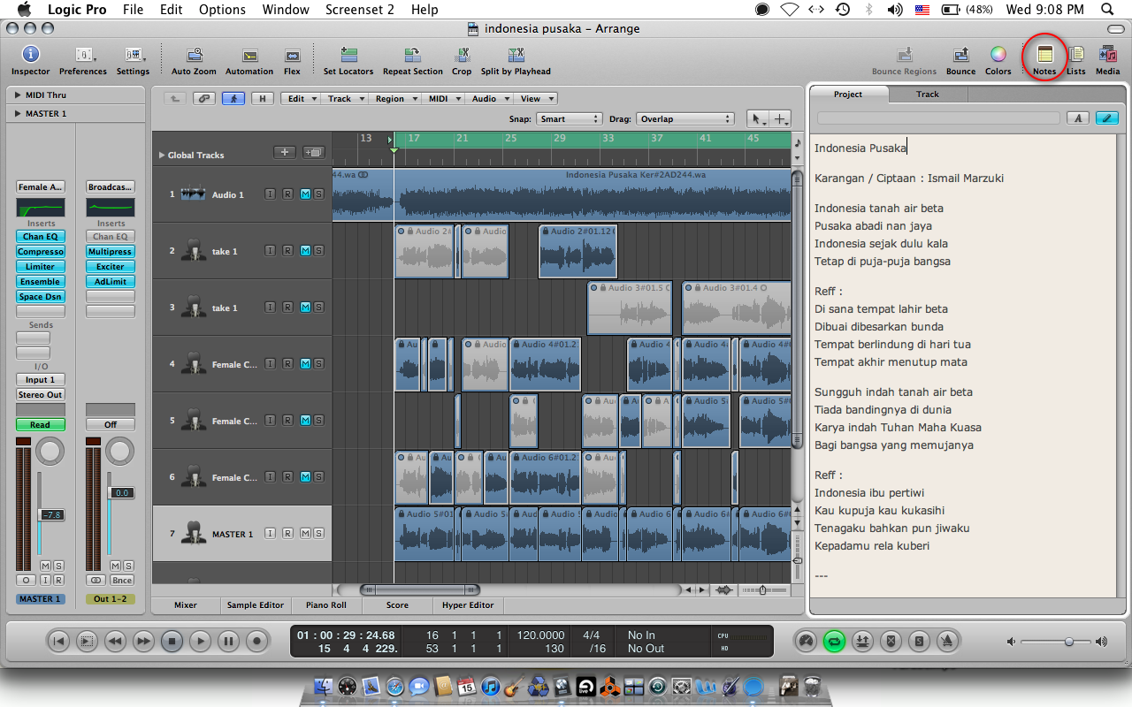
Task: Open the Audio local menu in Arrange
Action: (x=488, y=98)
